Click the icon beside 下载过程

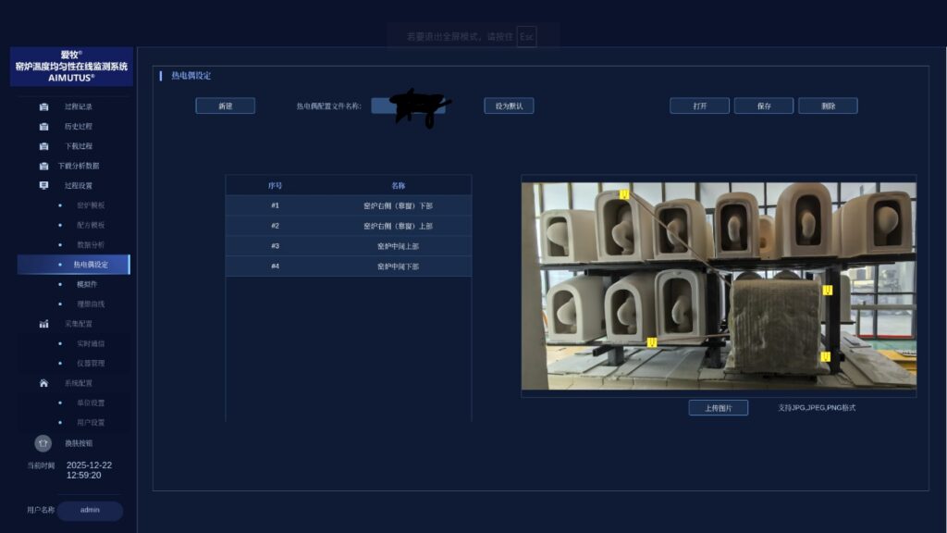click(x=43, y=146)
